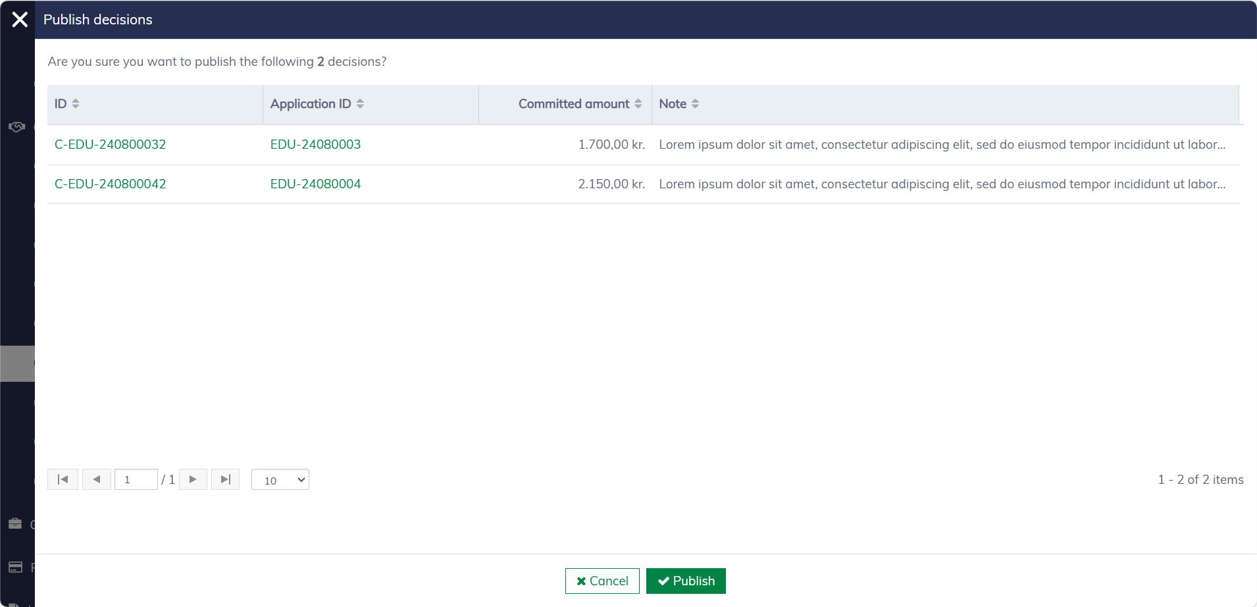Jump to last page of results
Image resolution: width=1257 pixels, height=607 pixels.
pyautogui.click(x=225, y=479)
